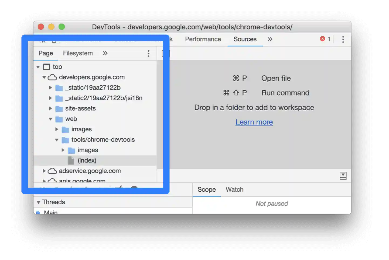Click the tools/chrome-devtools folder icon
Viewport: 389px width, 260px height.
pyautogui.click(x=65, y=140)
